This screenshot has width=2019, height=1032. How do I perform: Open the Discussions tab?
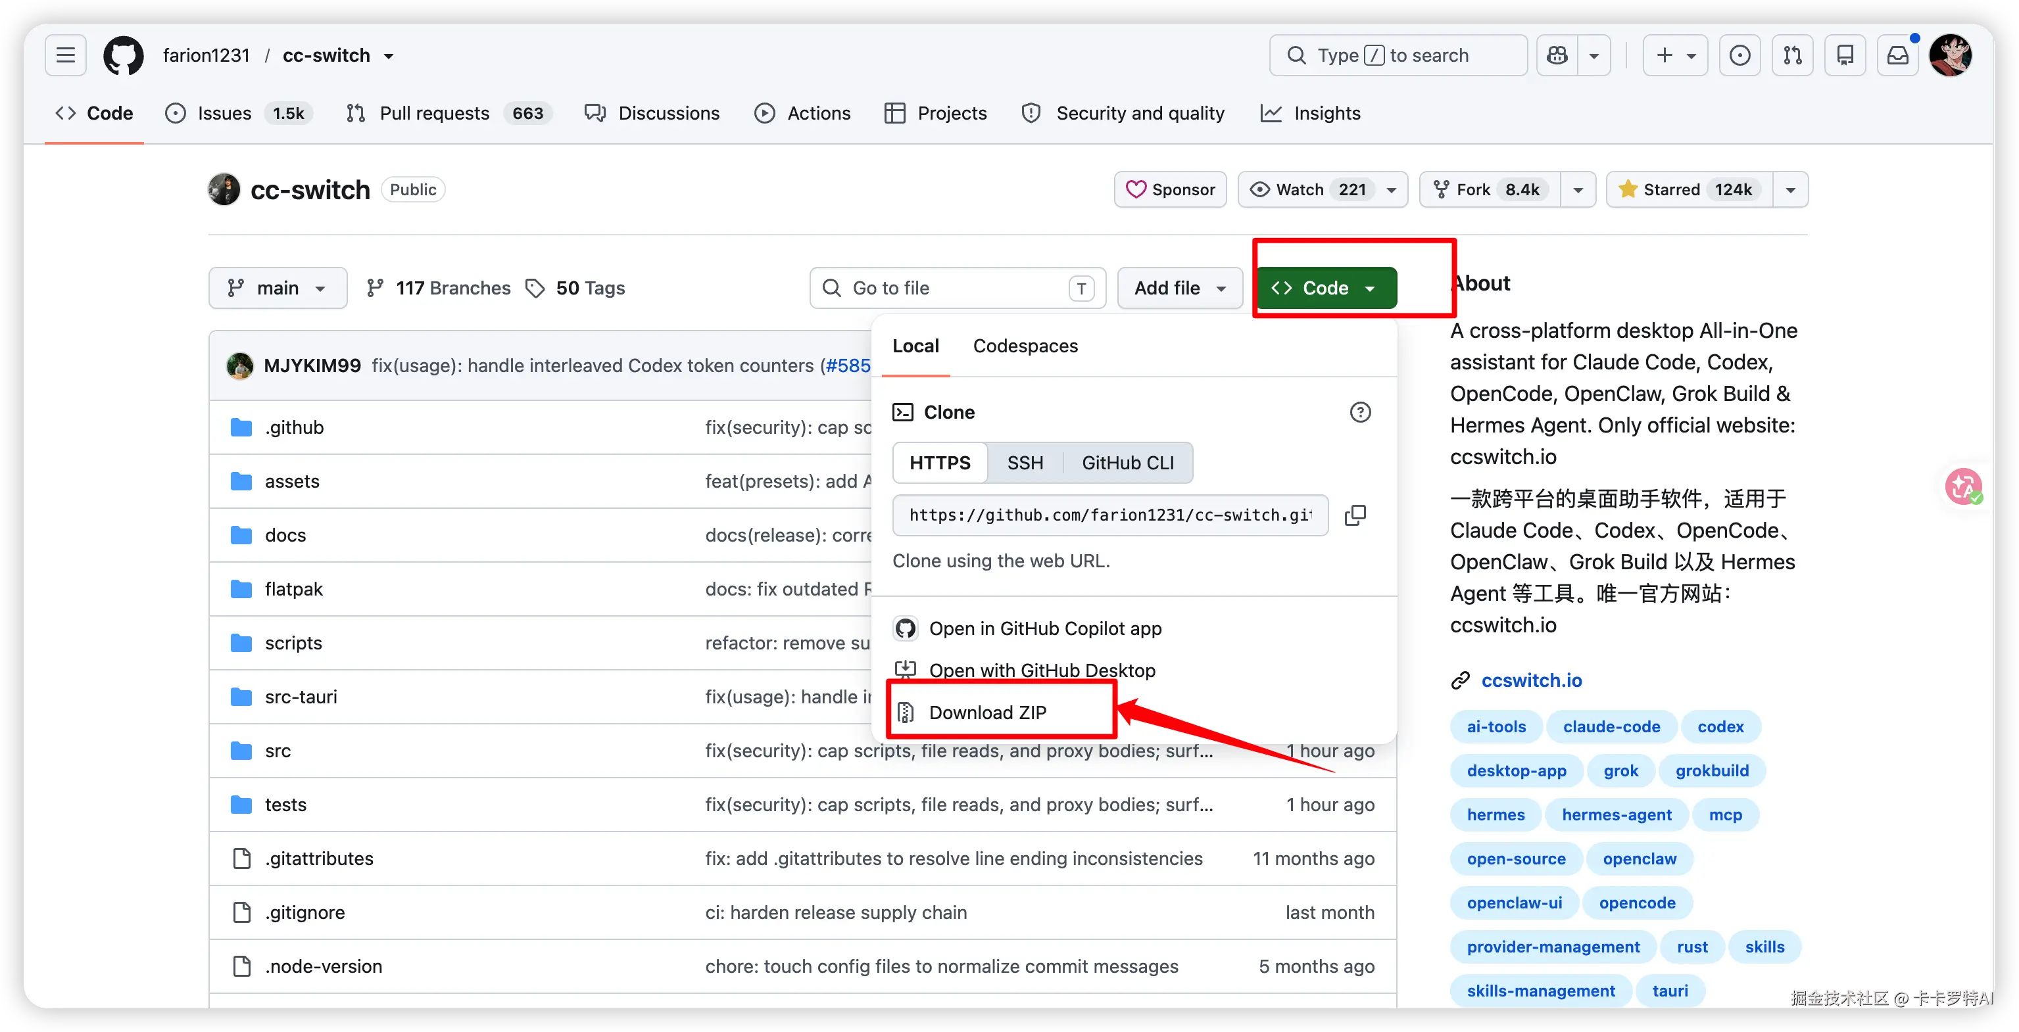(x=652, y=114)
